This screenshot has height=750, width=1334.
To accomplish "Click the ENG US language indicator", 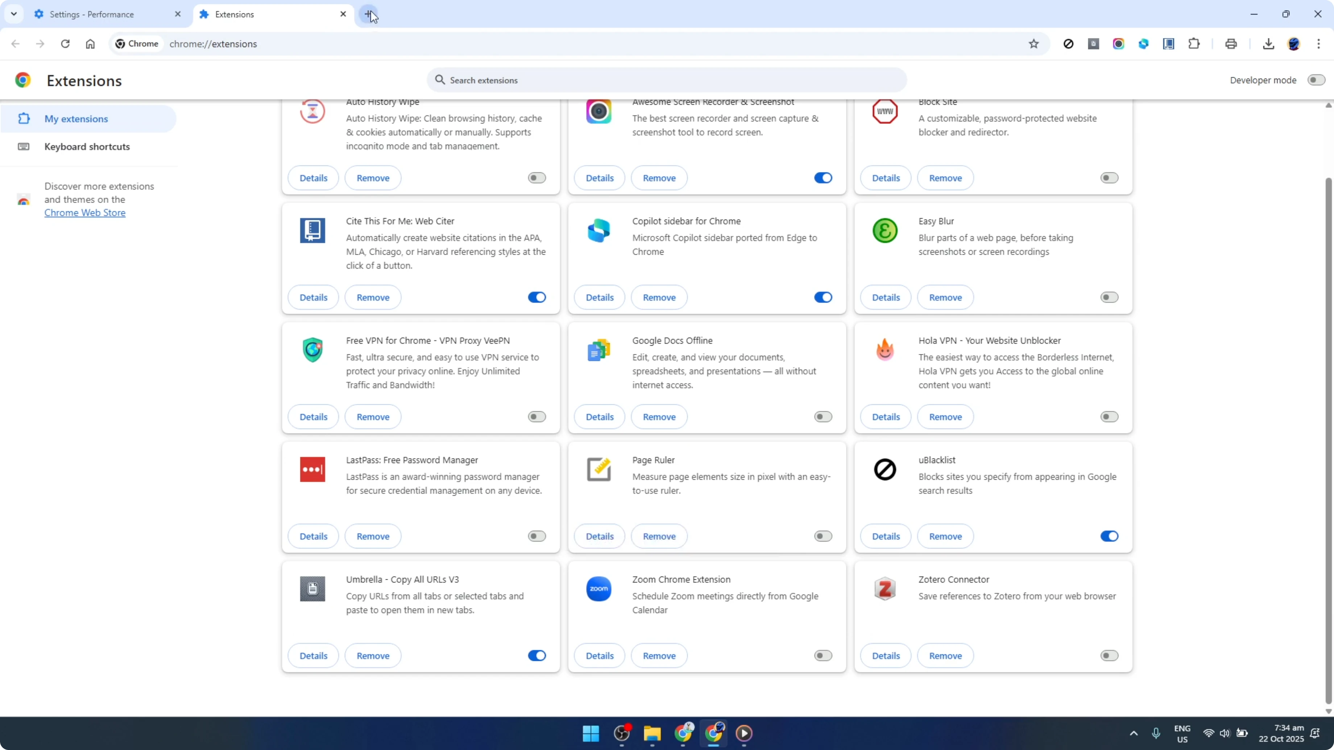I will 1182,733.
